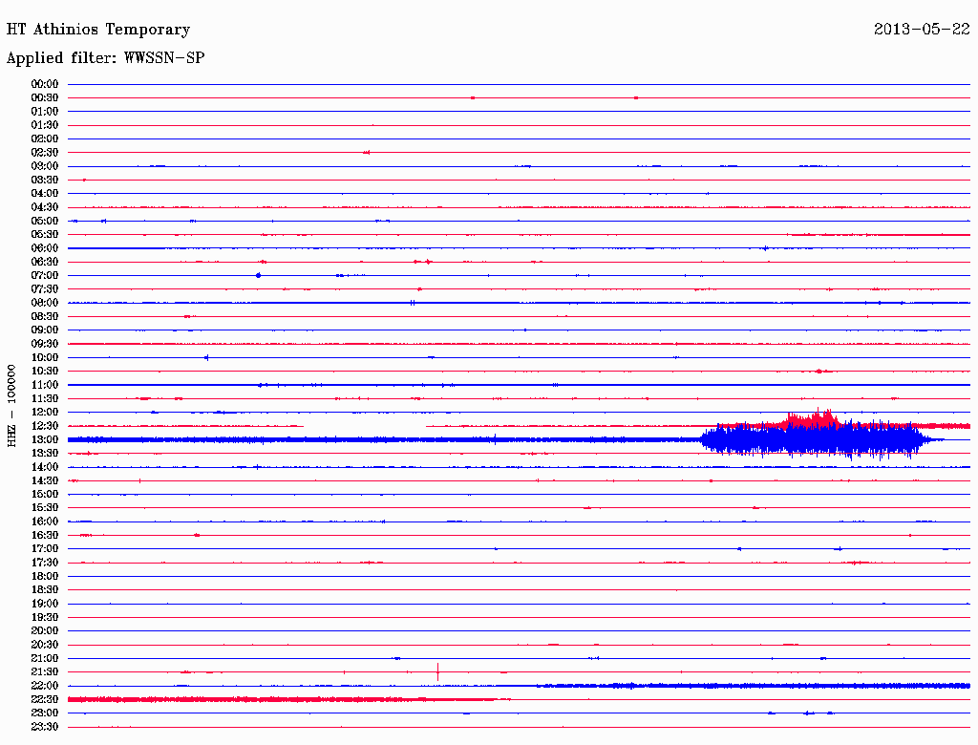Select the 04:30 time label
The width and height of the screenshot is (978, 745).
click(45, 207)
